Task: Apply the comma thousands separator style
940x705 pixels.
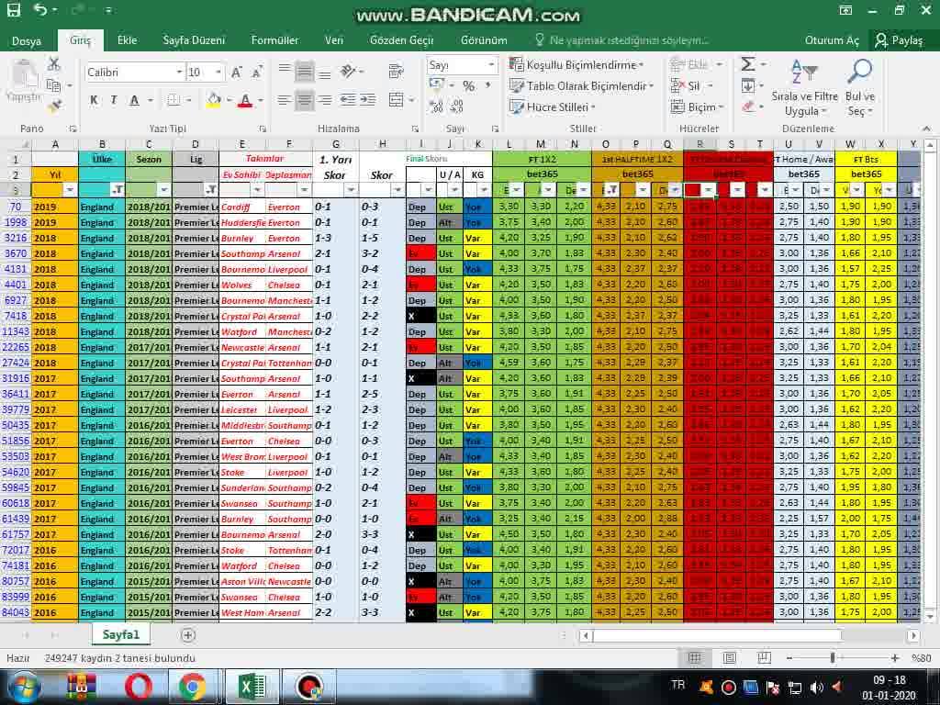Action: coord(488,85)
